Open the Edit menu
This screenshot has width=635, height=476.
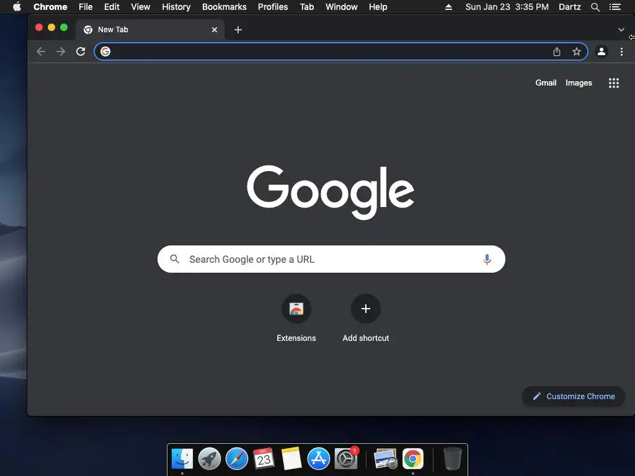click(112, 7)
